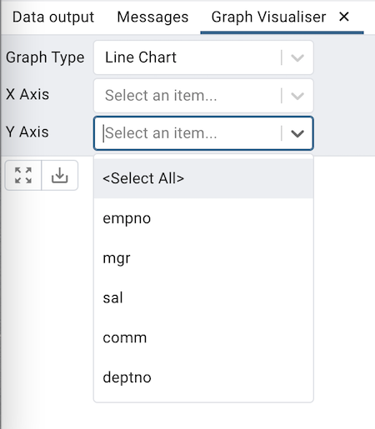
Task: Choose <Select All> from the Y Axis list
Action: tap(203, 178)
